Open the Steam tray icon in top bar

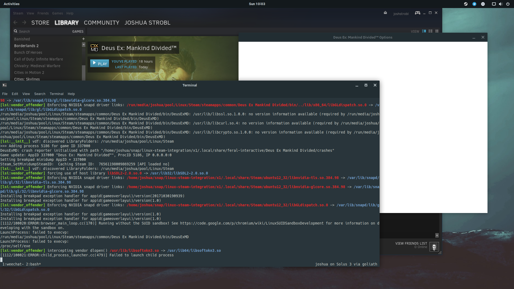click(466, 4)
